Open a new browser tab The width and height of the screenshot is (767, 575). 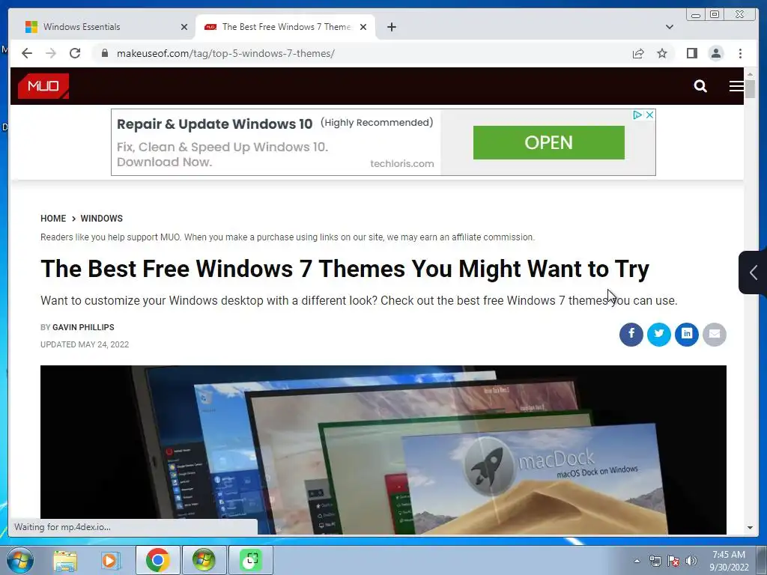click(391, 27)
